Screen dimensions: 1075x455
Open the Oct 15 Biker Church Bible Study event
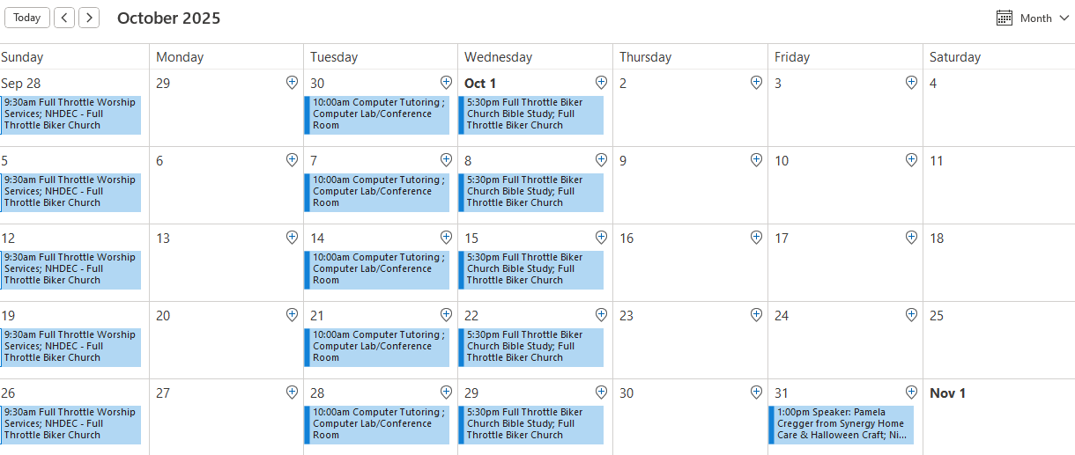(x=532, y=269)
